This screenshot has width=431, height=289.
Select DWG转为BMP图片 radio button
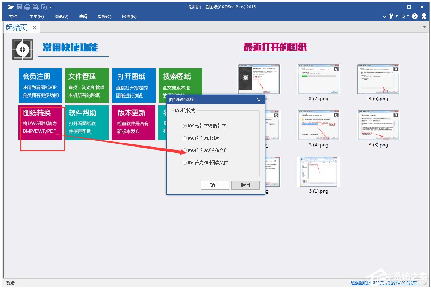184,138
